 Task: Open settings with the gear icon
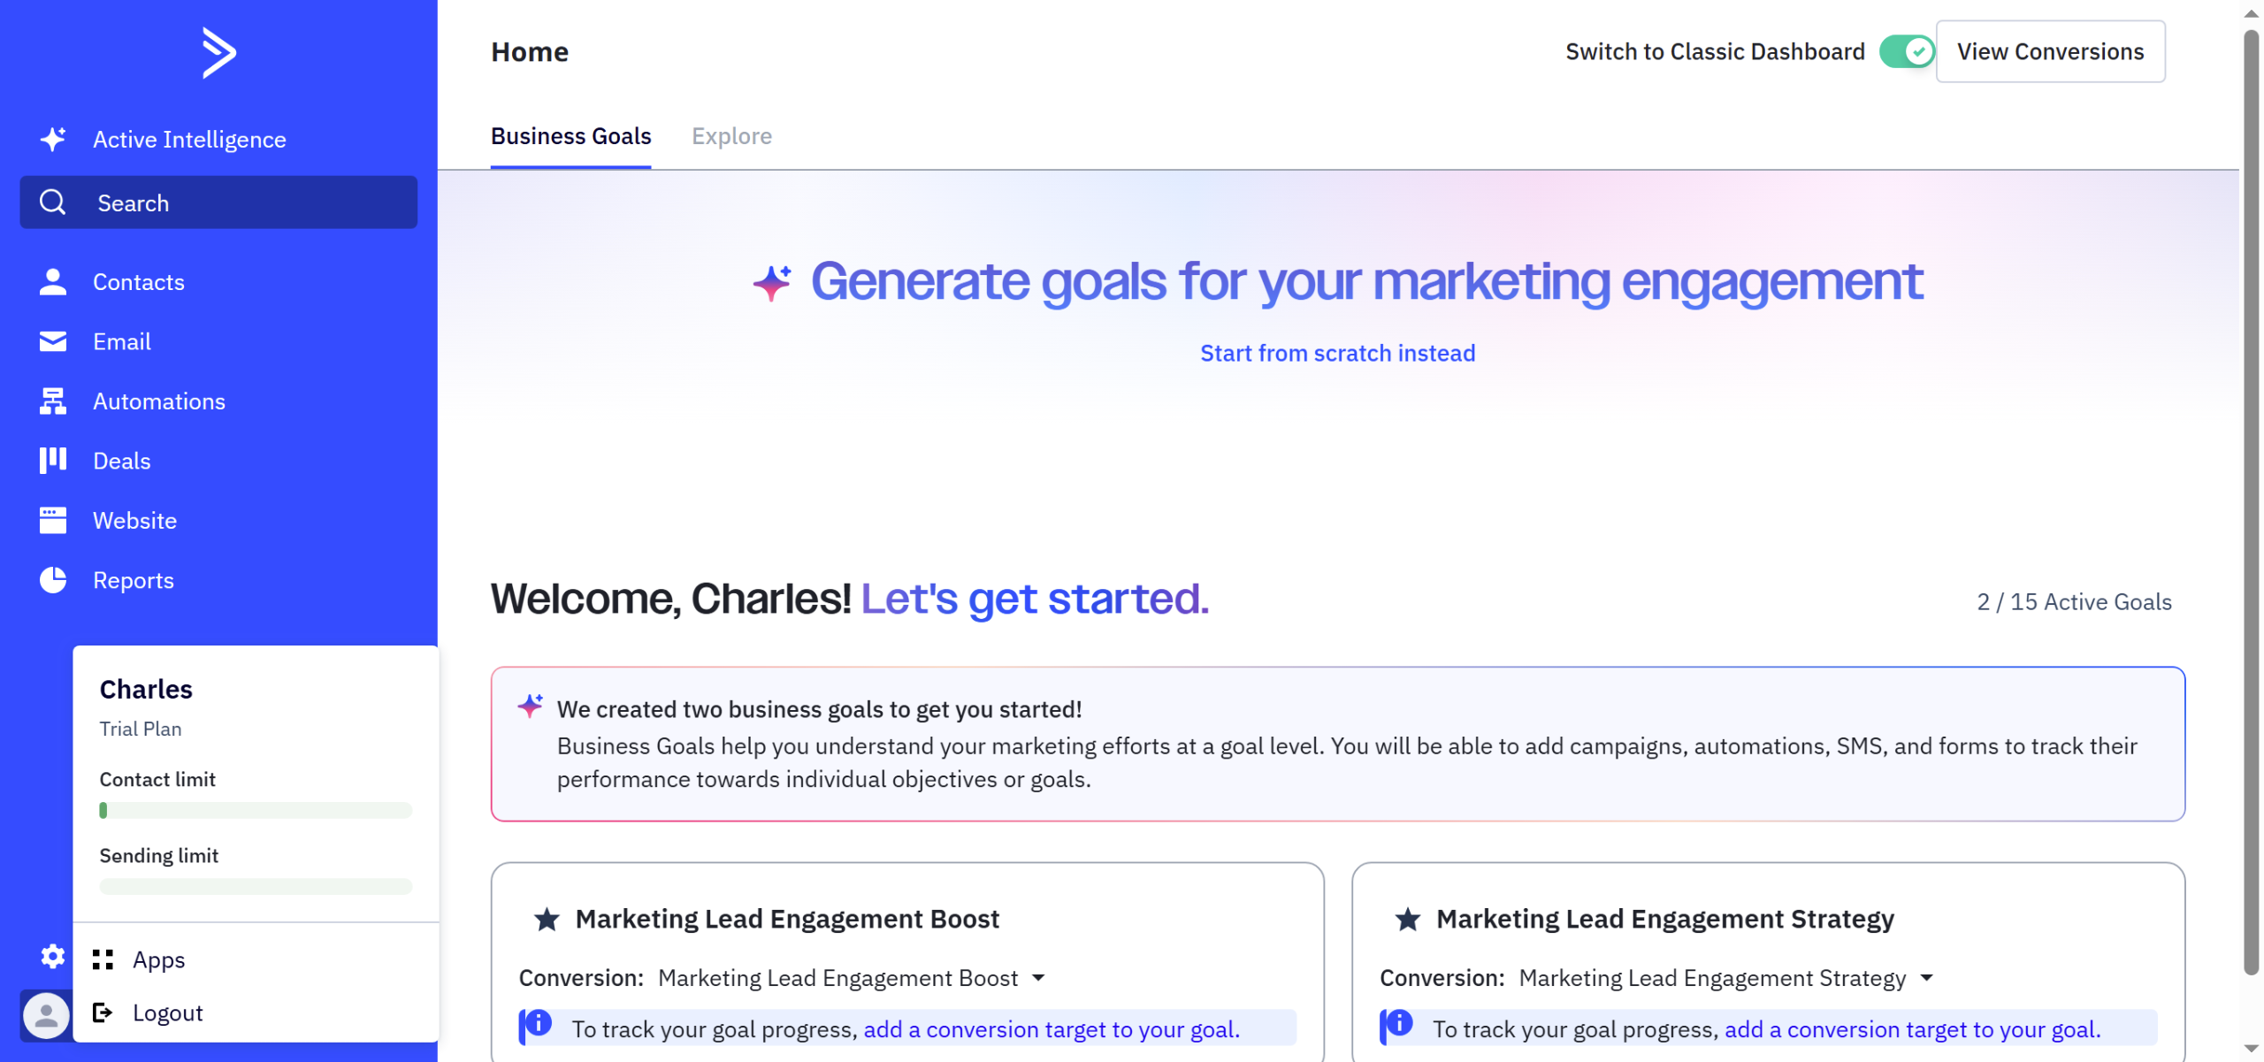pyautogui.click(x=53, y=956)
